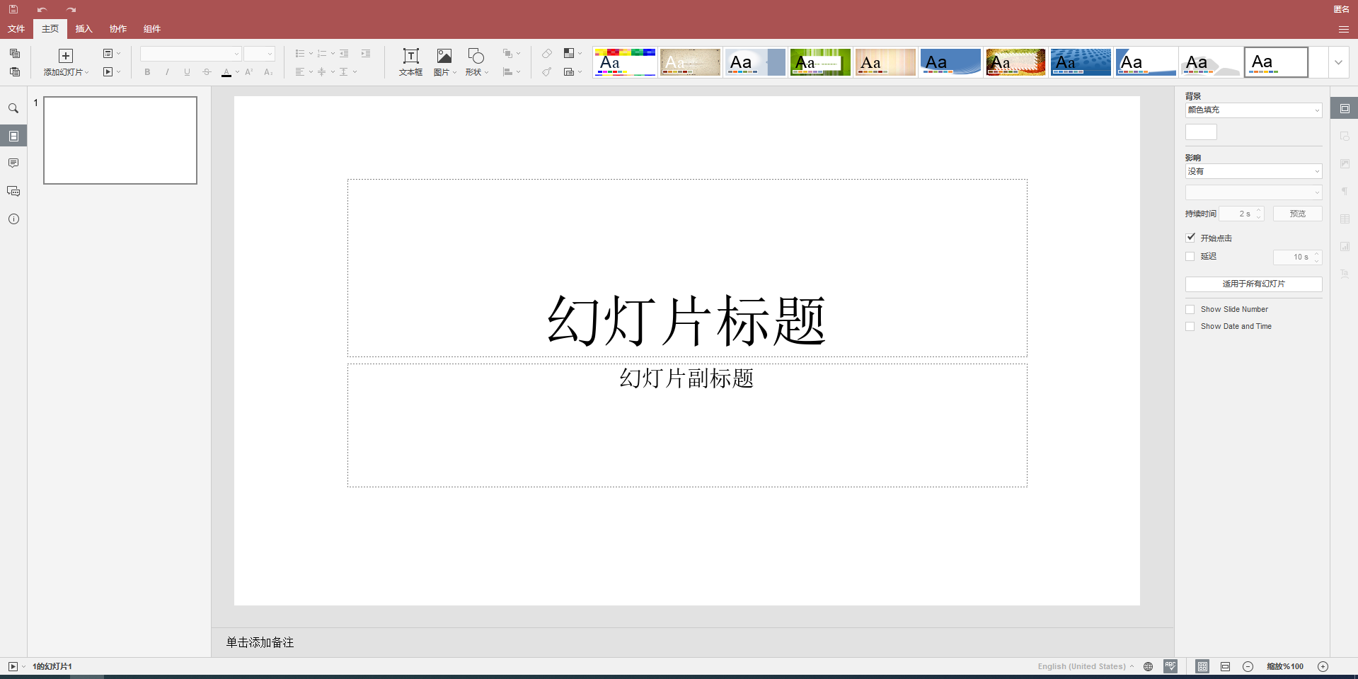The width and height of the screenshot is (1358, 679).
Task: Click the 预览 preview button
Action: point(1297,214)
